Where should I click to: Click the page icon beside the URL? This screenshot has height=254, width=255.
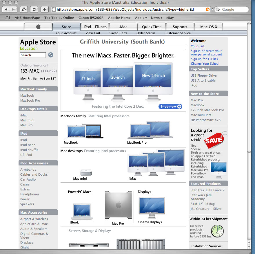point(54,10)
